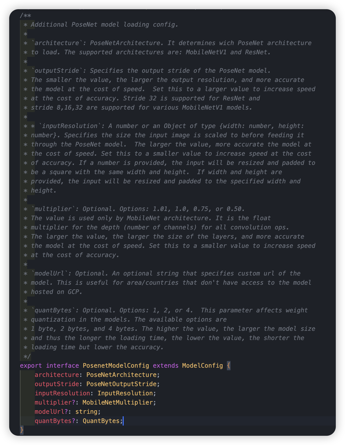
Task: Click the opening brace after ModelConfig
Action: 228,365
